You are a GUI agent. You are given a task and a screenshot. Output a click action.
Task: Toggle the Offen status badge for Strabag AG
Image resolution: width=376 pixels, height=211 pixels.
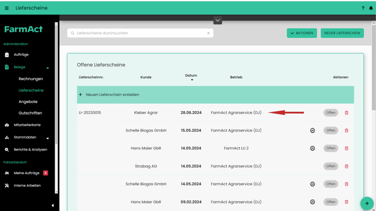(x=331, y=166)
